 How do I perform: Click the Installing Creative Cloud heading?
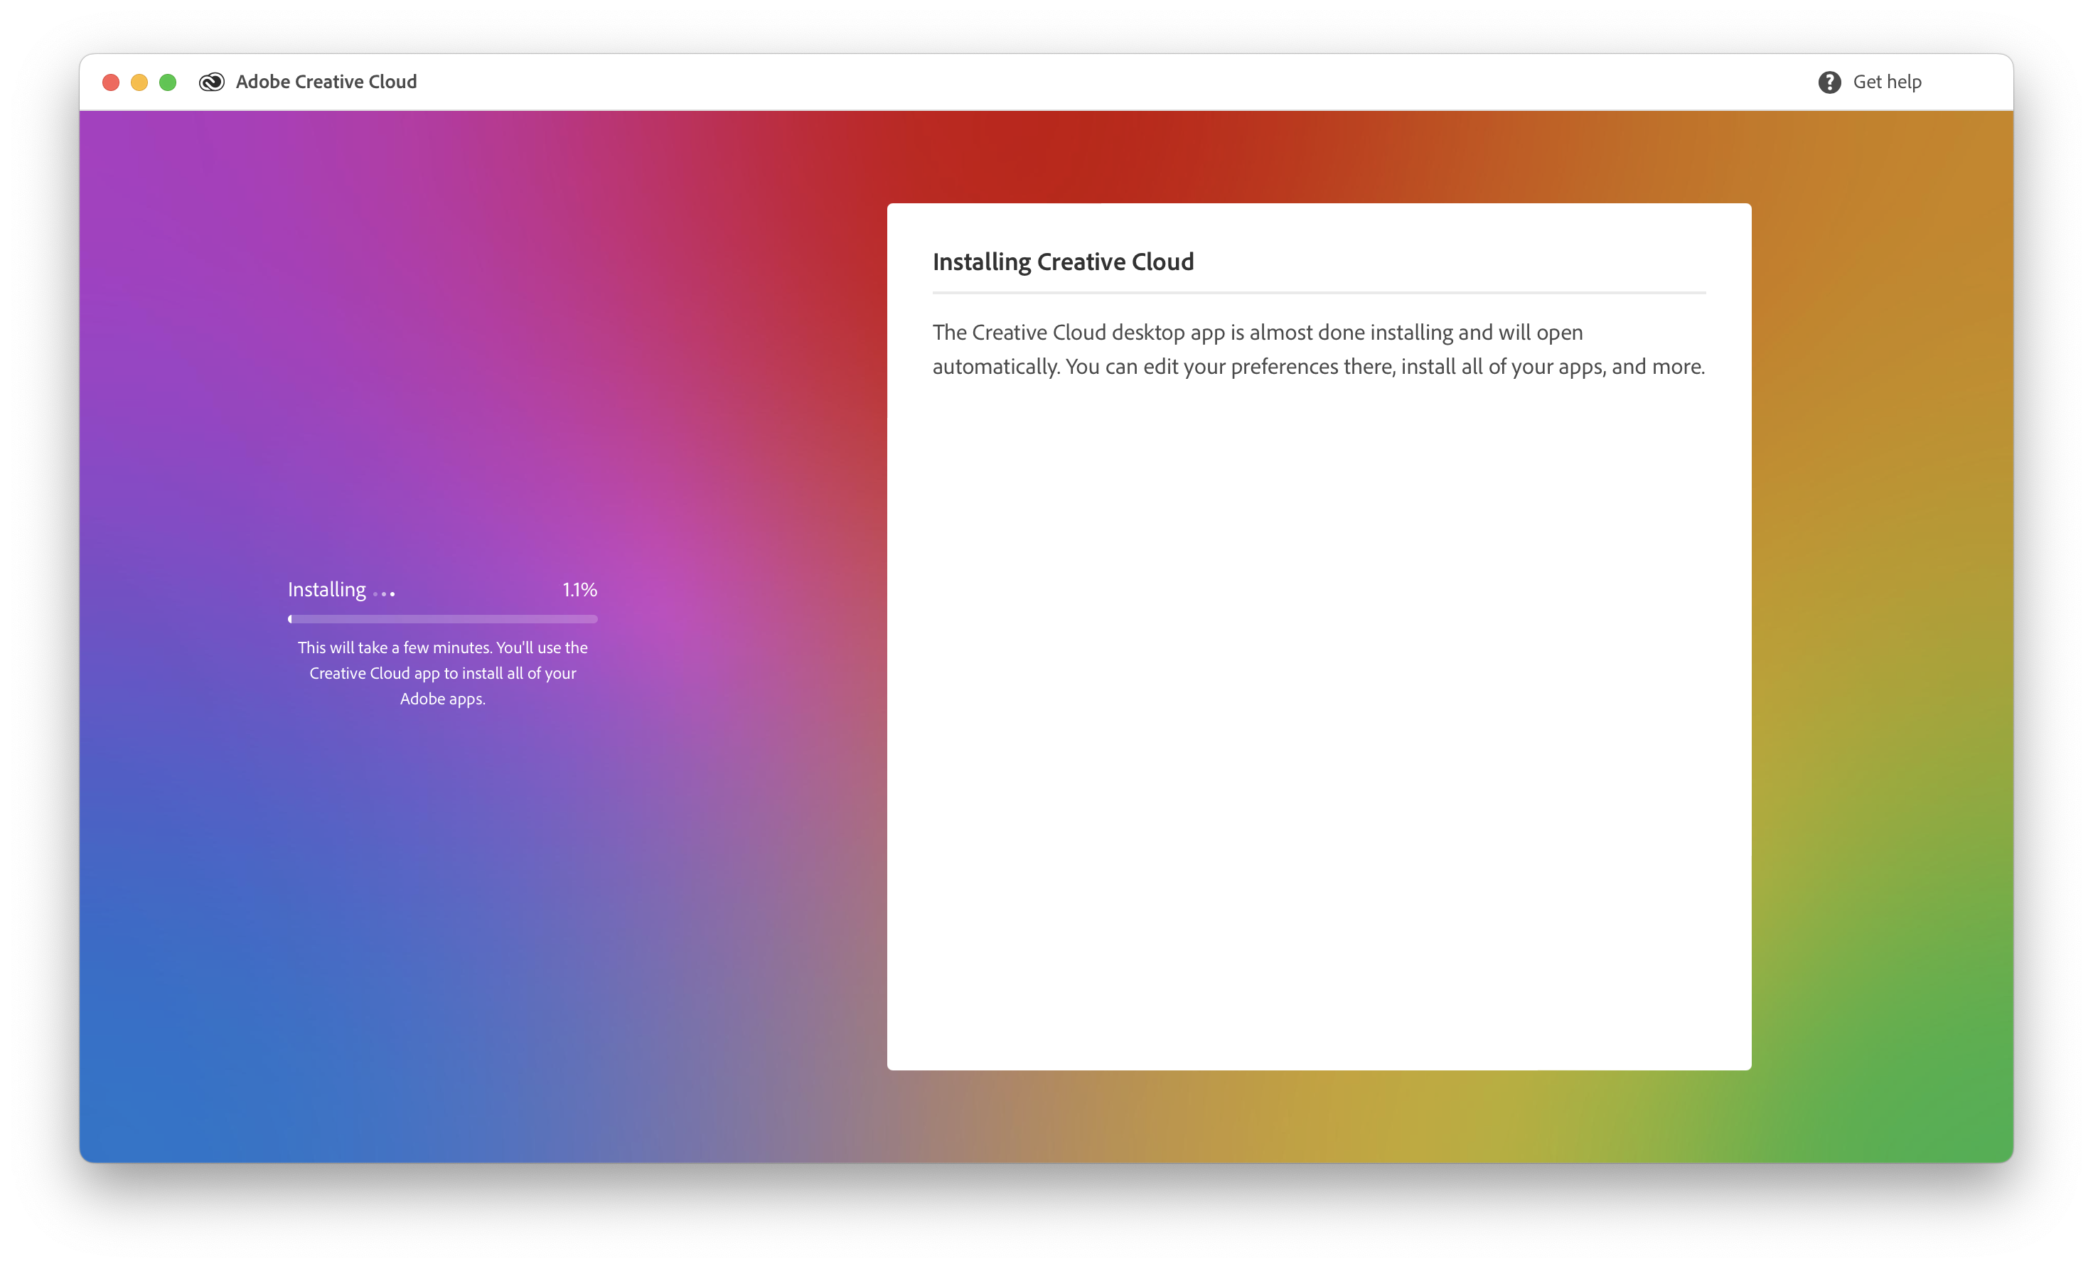point(1063,262)
